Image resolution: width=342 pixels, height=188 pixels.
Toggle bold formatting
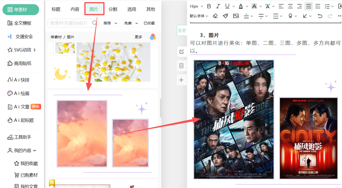[x=209, y=6]
